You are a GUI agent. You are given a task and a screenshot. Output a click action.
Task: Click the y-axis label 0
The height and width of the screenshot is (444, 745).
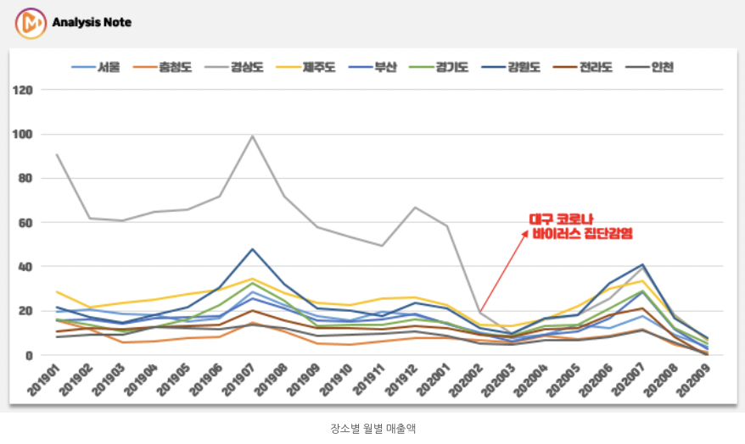[x=29, y=356]
